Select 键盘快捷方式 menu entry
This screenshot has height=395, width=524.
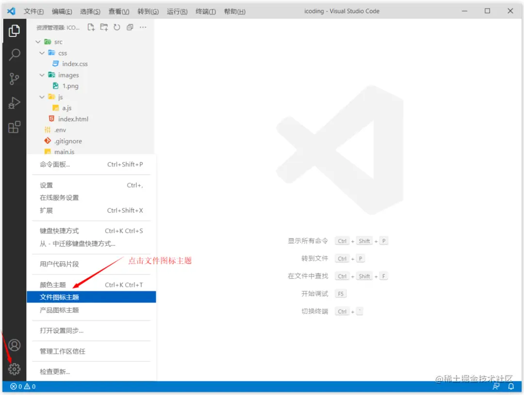pyautogui.click(x=91, y=231)
